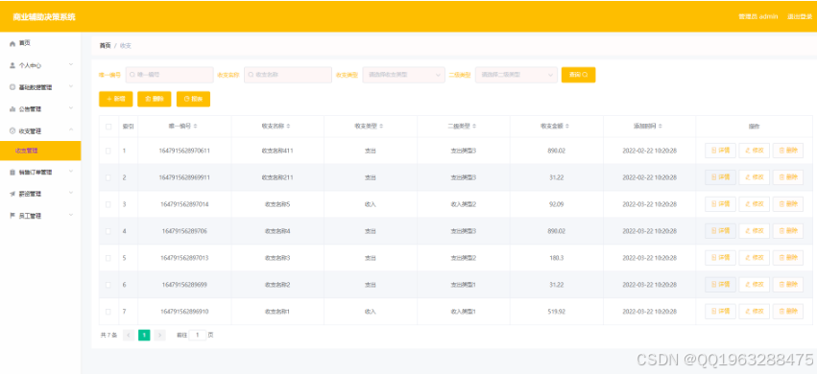The width and height of the screenshot is (817, 374).
Task: Expand the 销售订单管理 sidebar chevron
Action: [x=71, y=171]
